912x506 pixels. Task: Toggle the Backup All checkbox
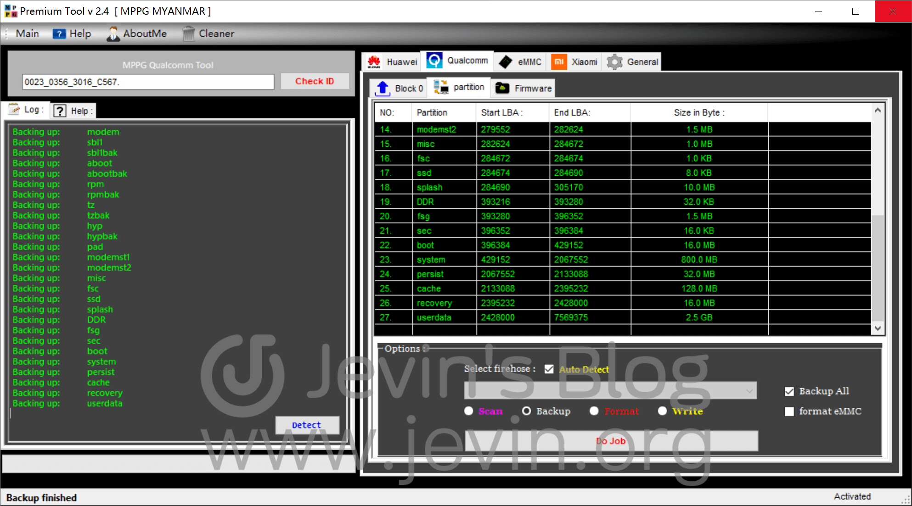[x=789, y=391]
